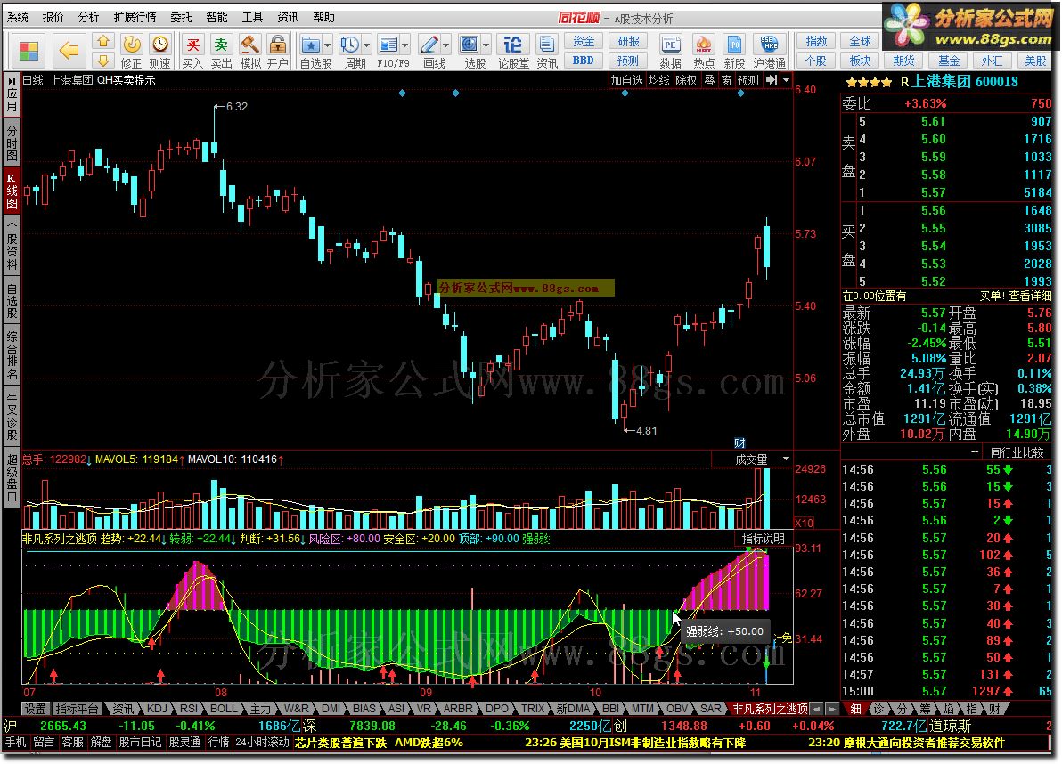Viewport: 1062px width, 764px height.
Task: Expand the 自选股 dropdown arrow
Action: 327,46
